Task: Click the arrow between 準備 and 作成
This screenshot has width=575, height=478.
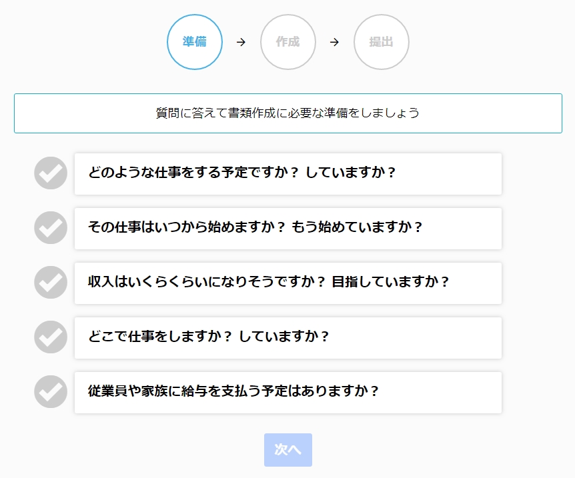Action: point(241,42)
